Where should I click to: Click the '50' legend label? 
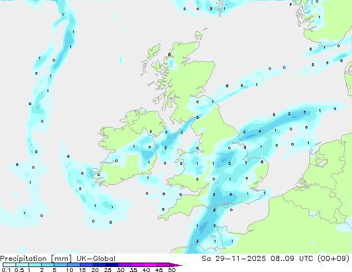coord(172,270)
